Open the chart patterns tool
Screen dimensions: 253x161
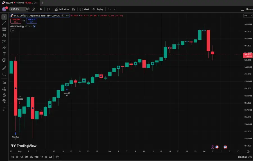4,35
